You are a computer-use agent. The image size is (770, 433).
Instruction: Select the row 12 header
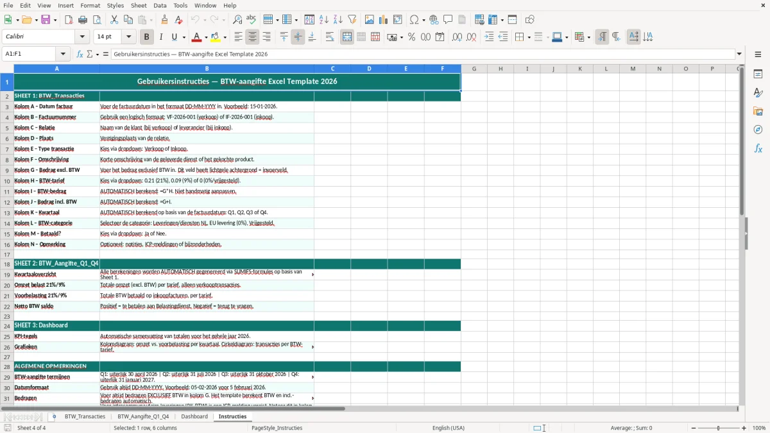coord(7,202)
